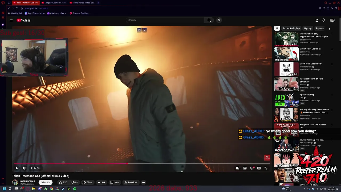This screenshot has width=341, height=192.
Task: Open the YouTube hamburger guide menu
Action: click(11, 20)
